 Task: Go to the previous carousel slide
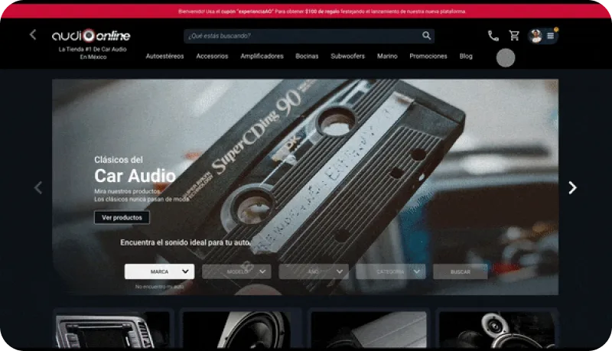coord(38,187)
